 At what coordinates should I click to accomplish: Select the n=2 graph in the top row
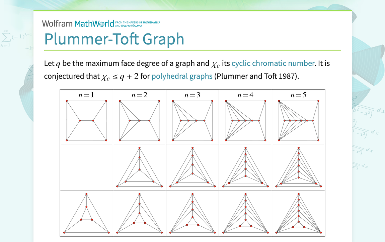(139, 120)
